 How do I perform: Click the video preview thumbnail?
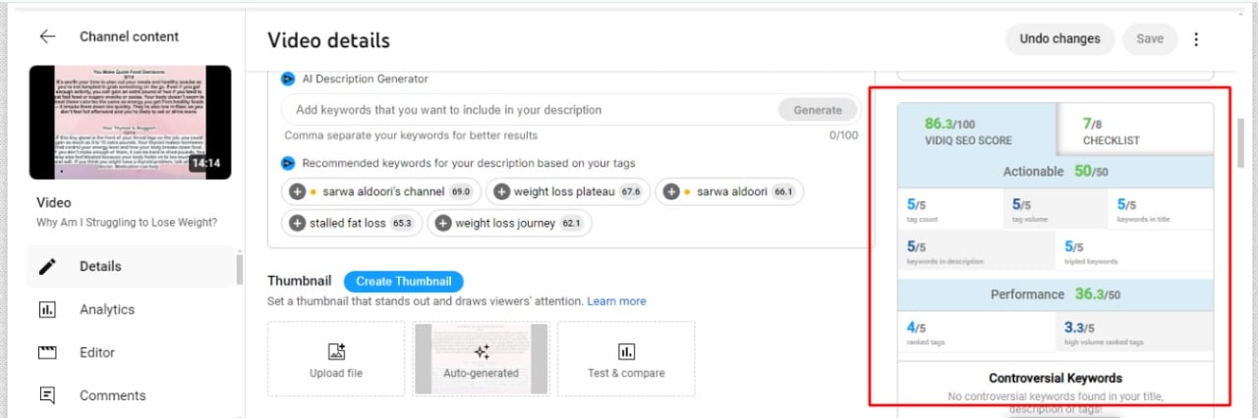pyautogui.click(x=130, y=123)
